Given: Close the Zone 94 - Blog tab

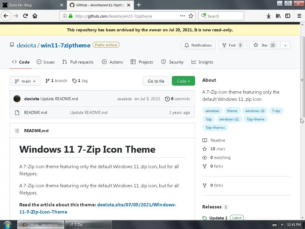Looking at the screenshot, I should 62,5.
